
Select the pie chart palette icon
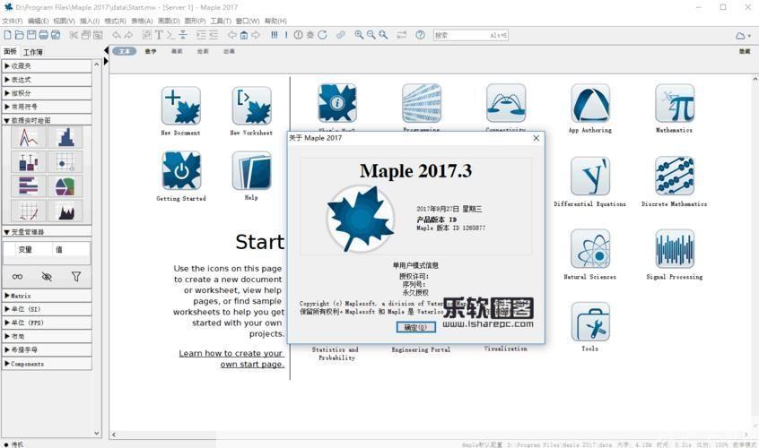point(65,186)
